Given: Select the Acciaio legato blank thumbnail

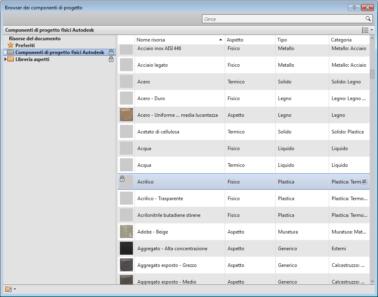Looking at the screenshot, I should (x=126, y=65).
